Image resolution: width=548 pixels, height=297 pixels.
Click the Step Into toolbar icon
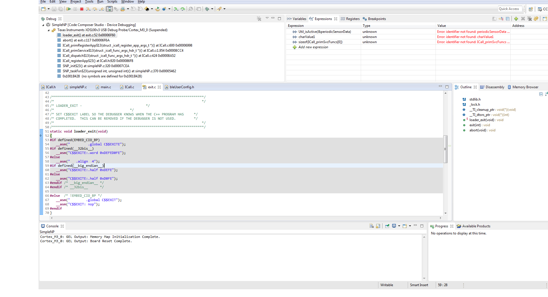[x=88, y=9]
